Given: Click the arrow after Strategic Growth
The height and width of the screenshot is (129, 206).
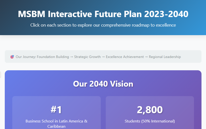Looking at the screenshot, I should coord(103,57).
